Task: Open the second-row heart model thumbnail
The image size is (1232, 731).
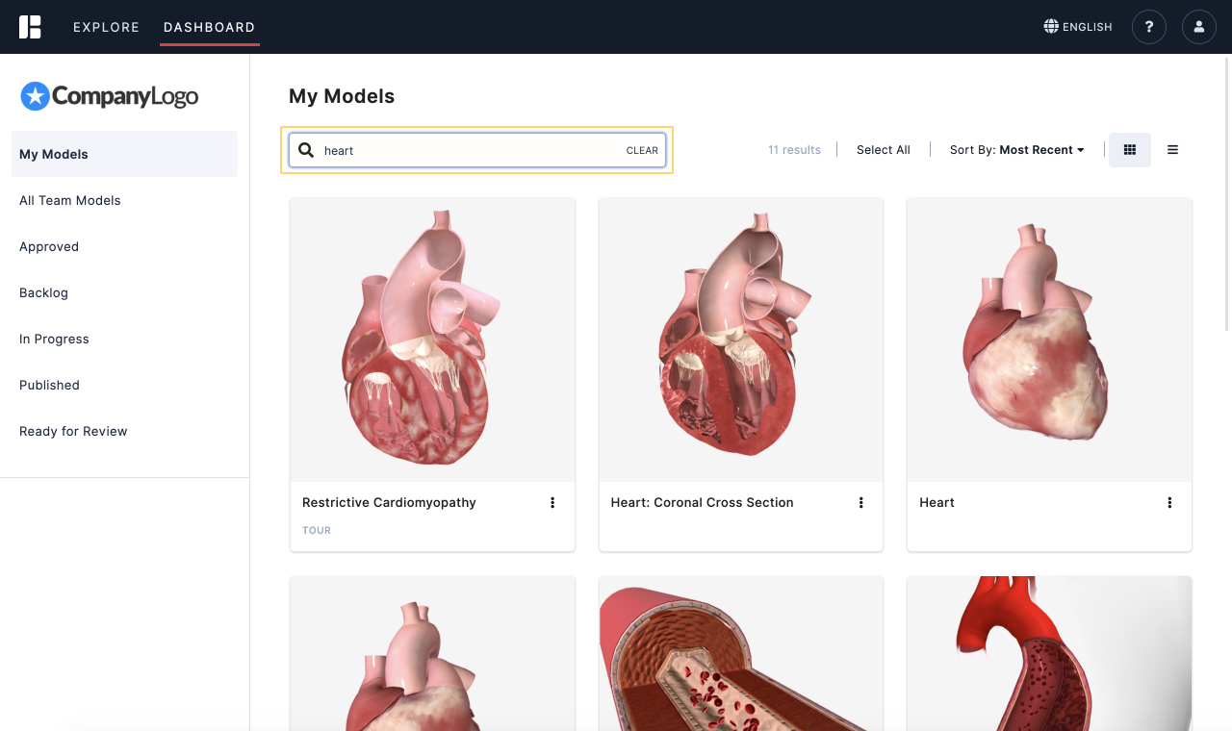Action: [x=433, y=653]
